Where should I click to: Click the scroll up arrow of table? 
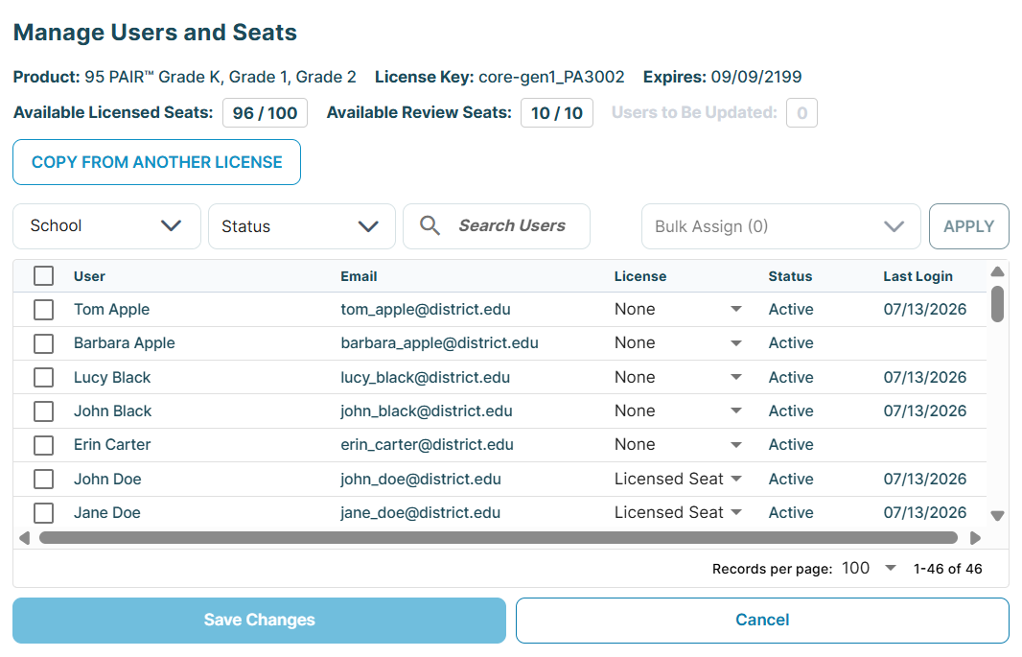click(x=997, y=271)
